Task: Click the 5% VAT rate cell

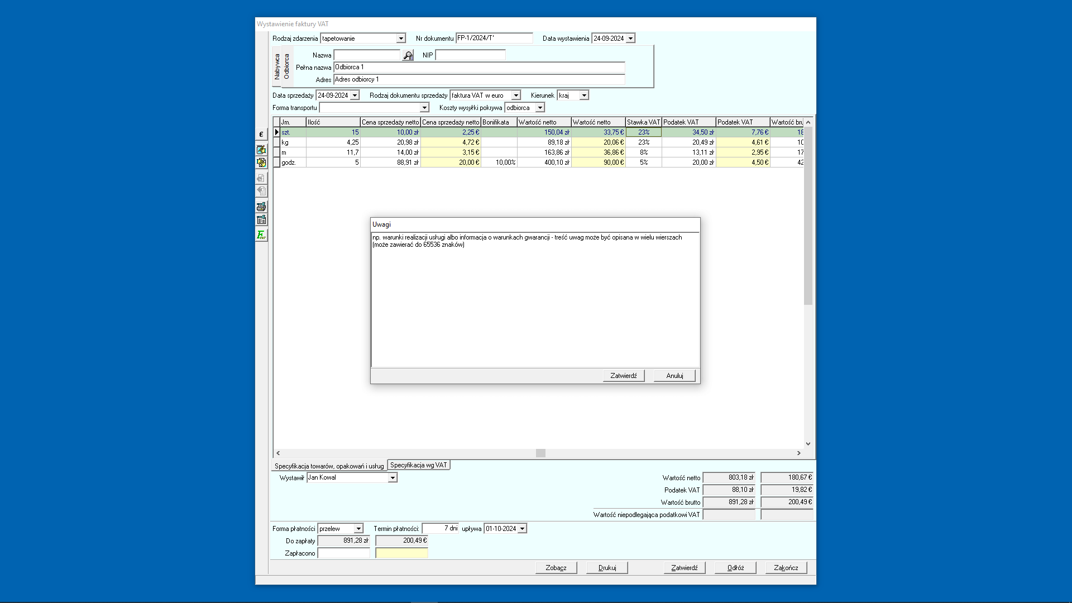Action: pos(643,162)
